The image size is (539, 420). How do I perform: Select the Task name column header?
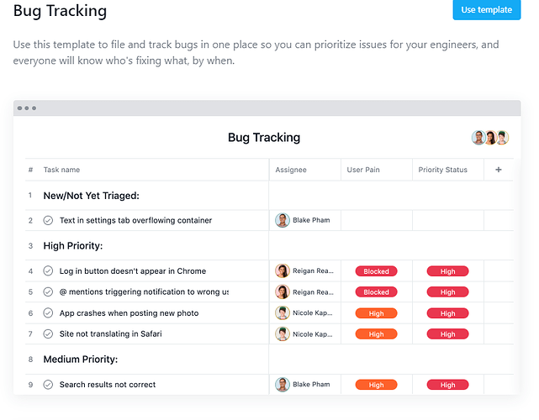(x=61, y=170)
